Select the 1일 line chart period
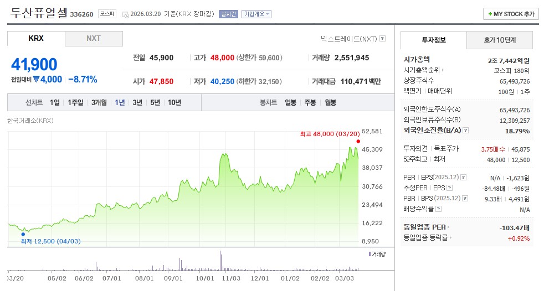Screen dimensions: 544x291 coord(54,102)
